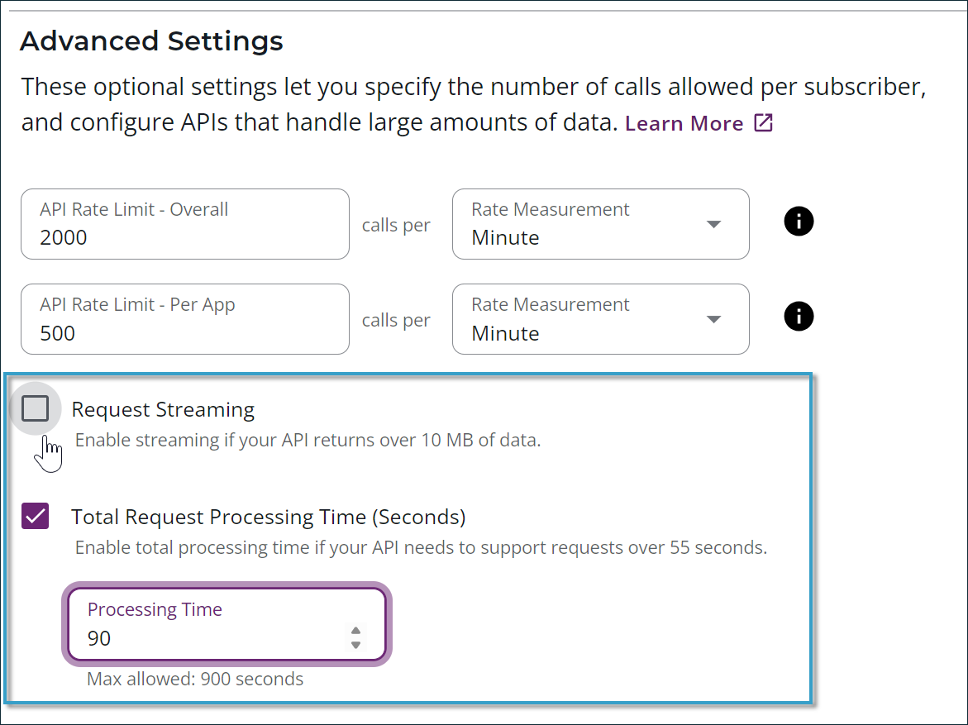The width and height of the screenshot is (968, 725).
Task: Focus the API Rate Limit - Overall field
Action: (x=184, y=224)
